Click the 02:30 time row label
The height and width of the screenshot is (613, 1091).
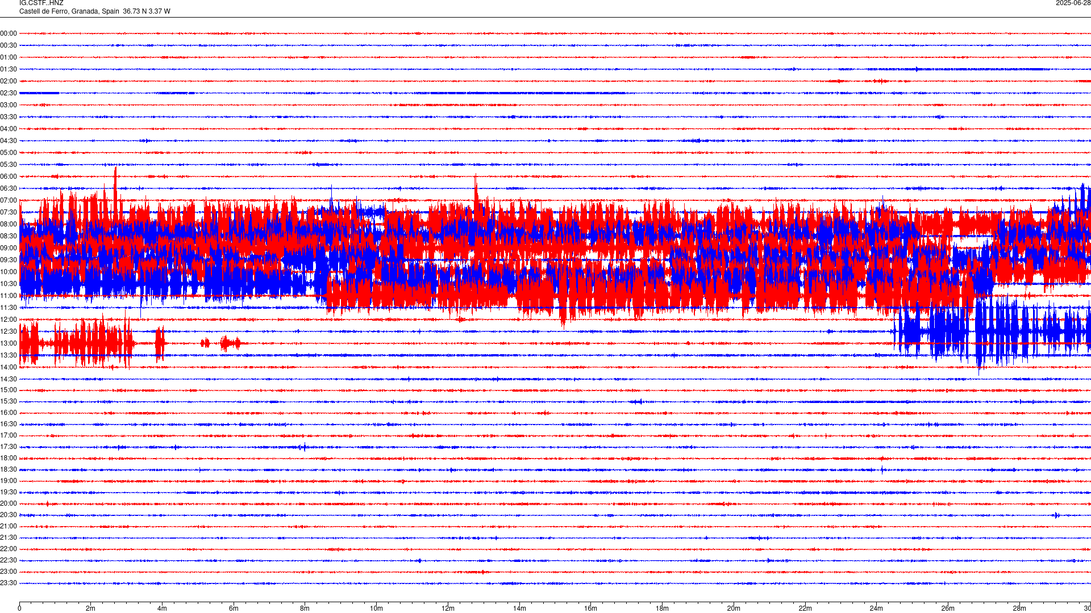pos(9,93)
